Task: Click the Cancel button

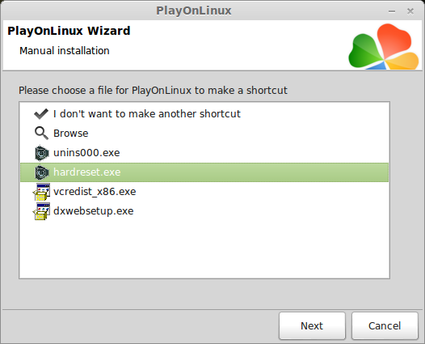Action: pyautogui.click(x=385, y=326)
